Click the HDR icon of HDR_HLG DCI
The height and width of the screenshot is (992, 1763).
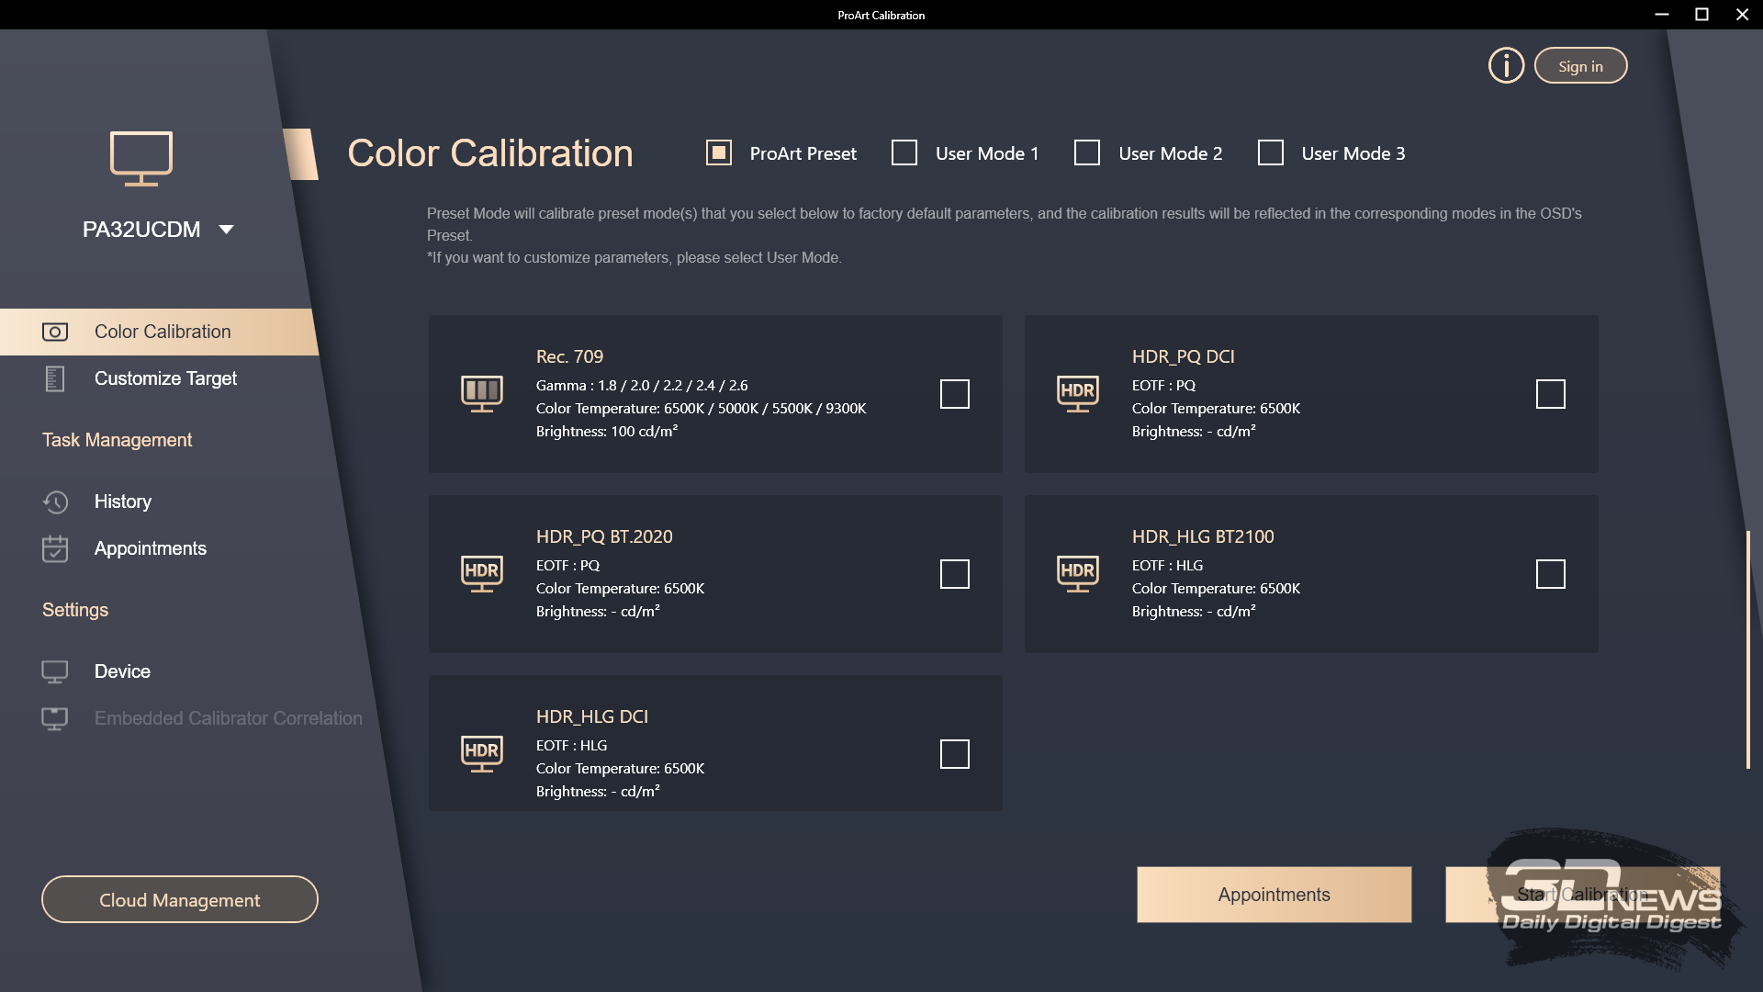click(x=482, y=754)
